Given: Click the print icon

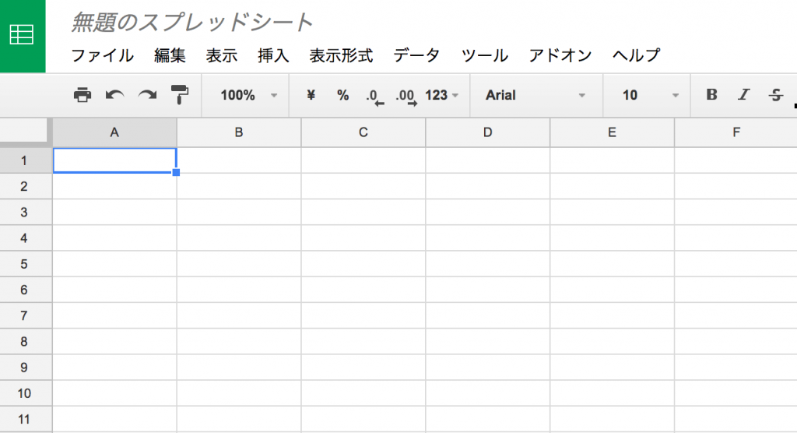Looking at the screenshot, I should 83,95.
